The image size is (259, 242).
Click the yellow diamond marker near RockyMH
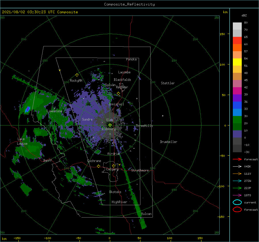click(x=77, y=75)
